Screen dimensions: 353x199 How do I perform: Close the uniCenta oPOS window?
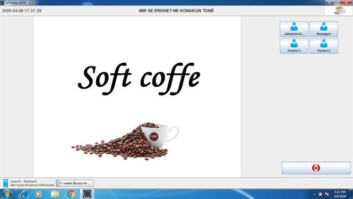pos(347,2)
